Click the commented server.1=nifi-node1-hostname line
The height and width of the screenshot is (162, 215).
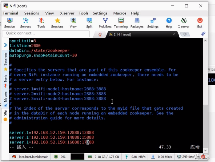[x=58, y=89]
